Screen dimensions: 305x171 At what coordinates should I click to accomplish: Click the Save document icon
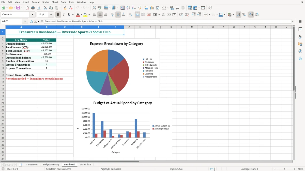pyautogui.click(x=18, y=8)
